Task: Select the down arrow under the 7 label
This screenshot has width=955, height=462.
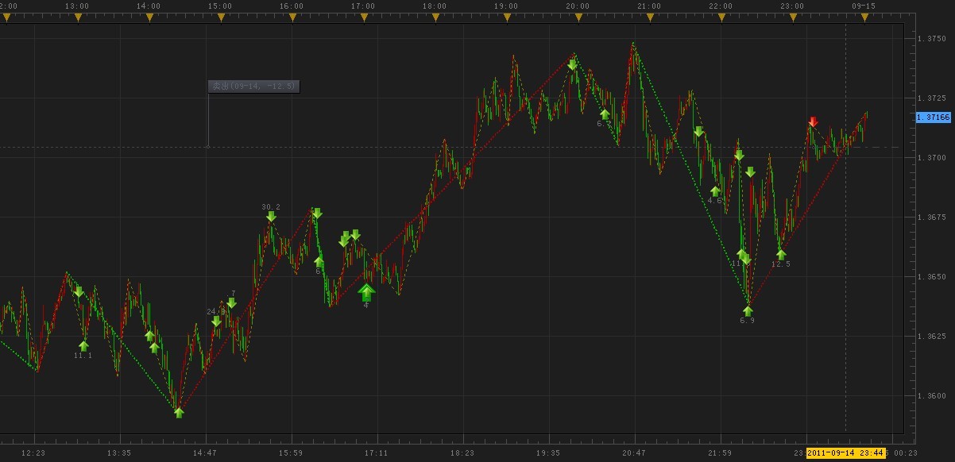Action: coord(231,303)
